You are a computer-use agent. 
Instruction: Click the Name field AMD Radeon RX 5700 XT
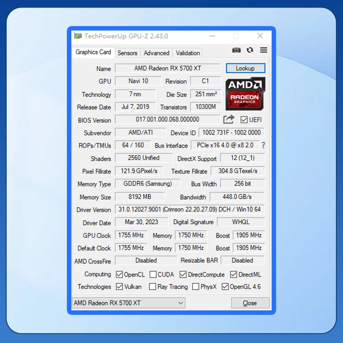168,68
